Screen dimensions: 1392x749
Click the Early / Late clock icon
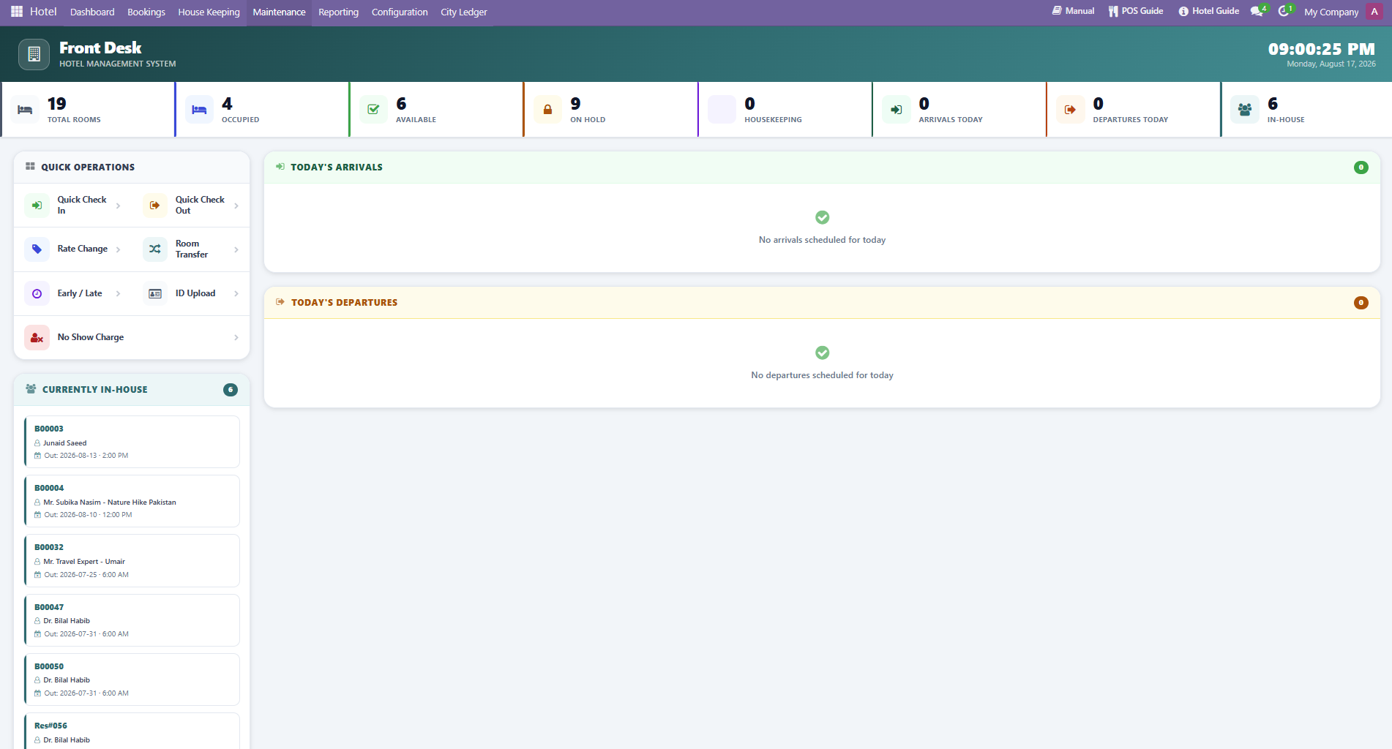coord(37,293)
